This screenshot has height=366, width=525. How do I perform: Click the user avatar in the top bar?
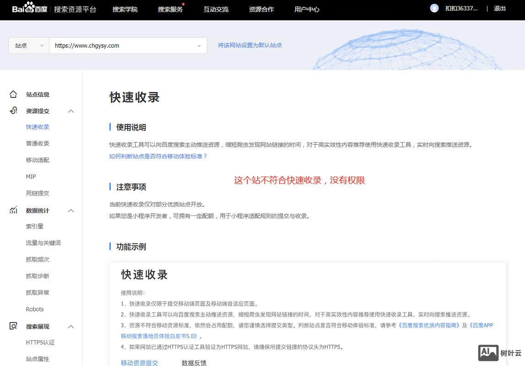point(434,8)
